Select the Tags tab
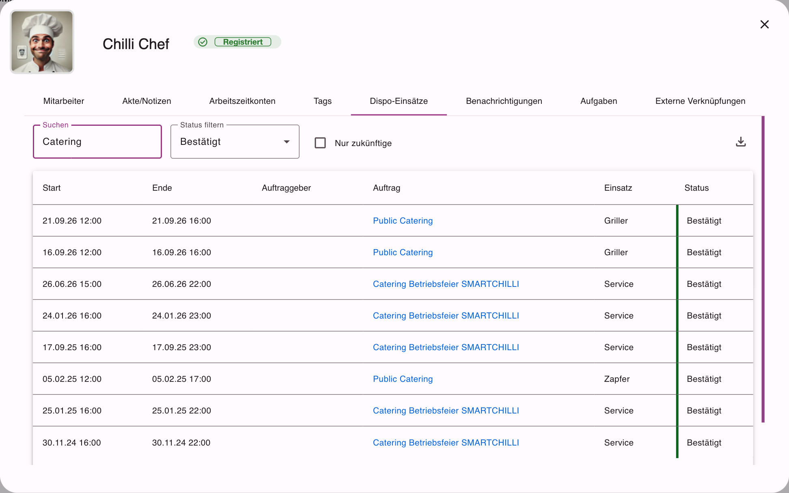Screen dimensions: 789x493 coord(323,101)
